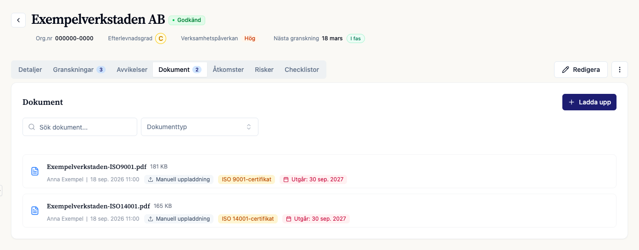This screenshot has width=639, height=250.
Task: Open the three-dot more options menu
Action: 620,70
